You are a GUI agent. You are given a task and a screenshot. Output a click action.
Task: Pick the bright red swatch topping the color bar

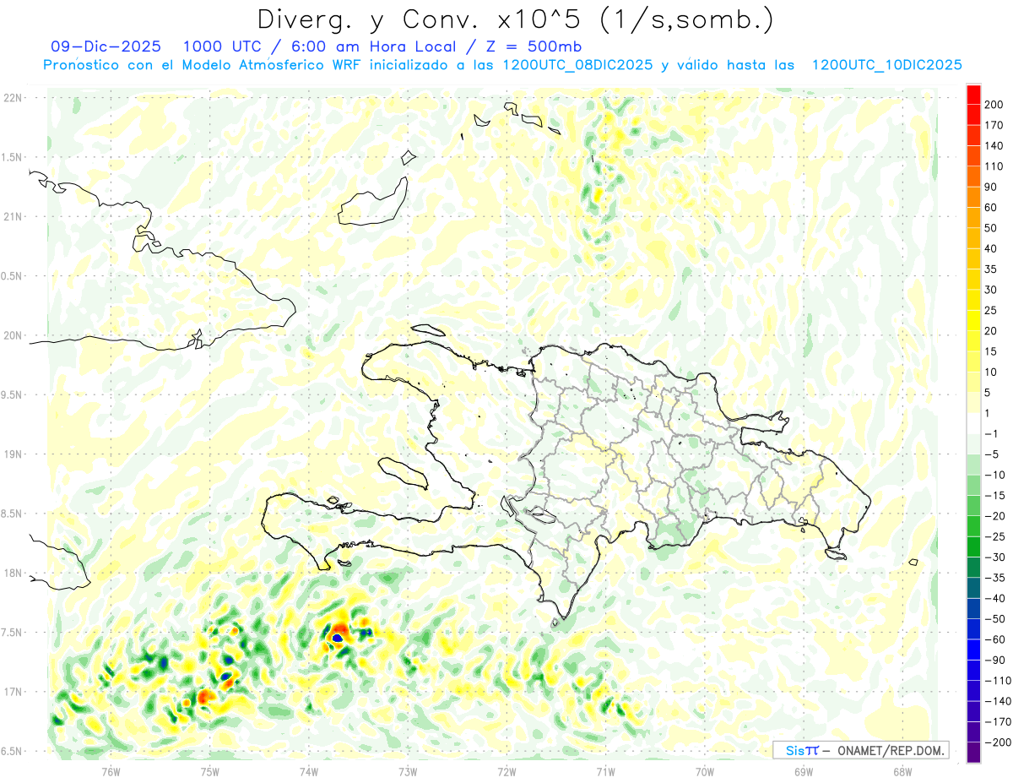(973, 95)
